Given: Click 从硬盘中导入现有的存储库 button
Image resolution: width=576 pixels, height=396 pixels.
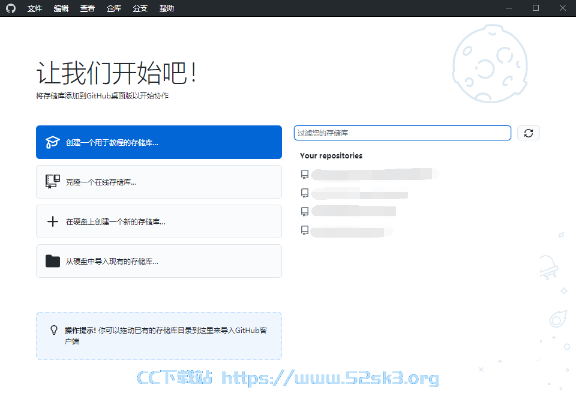Looking at the screenshot, I should tap(158, 261).
